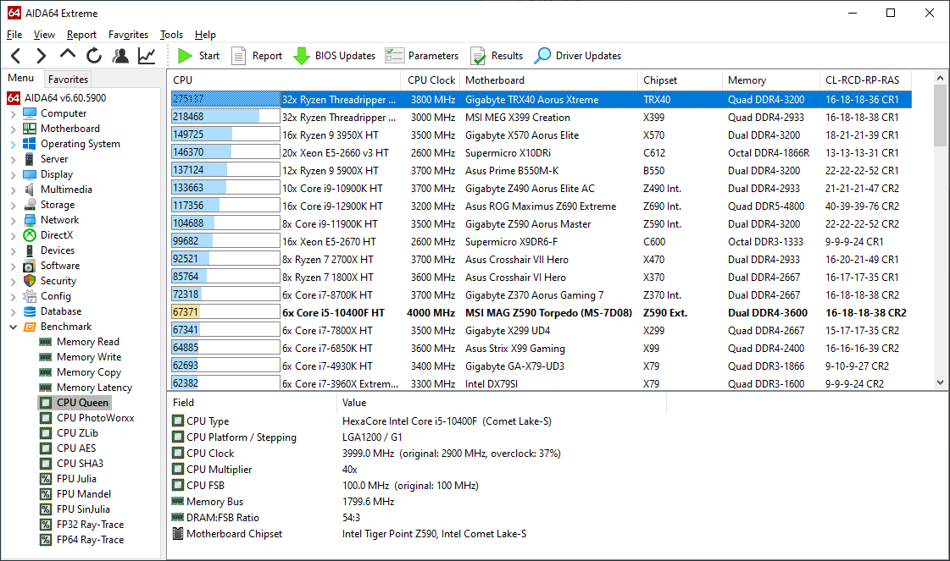Start the benchmark with green play icon
Screen dimensions: 950x561
click(x=186, y=56)
